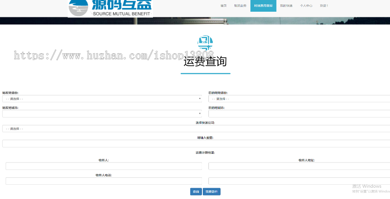Click the freight query truck icon
Viewport: 390px width, 199px height.
tap(205, 43)
